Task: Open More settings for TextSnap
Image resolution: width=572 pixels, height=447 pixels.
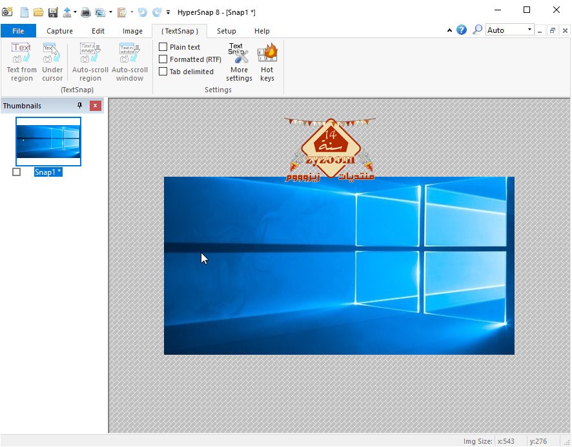Action: click(239, 62)
